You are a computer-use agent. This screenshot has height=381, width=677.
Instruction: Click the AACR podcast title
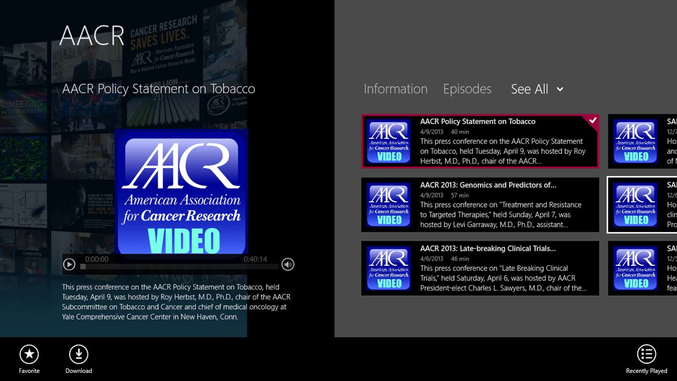[92, 36]
